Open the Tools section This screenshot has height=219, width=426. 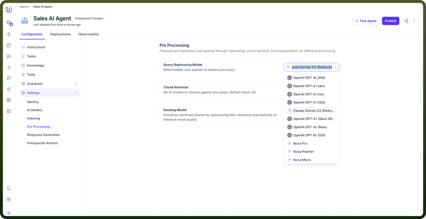50,74
